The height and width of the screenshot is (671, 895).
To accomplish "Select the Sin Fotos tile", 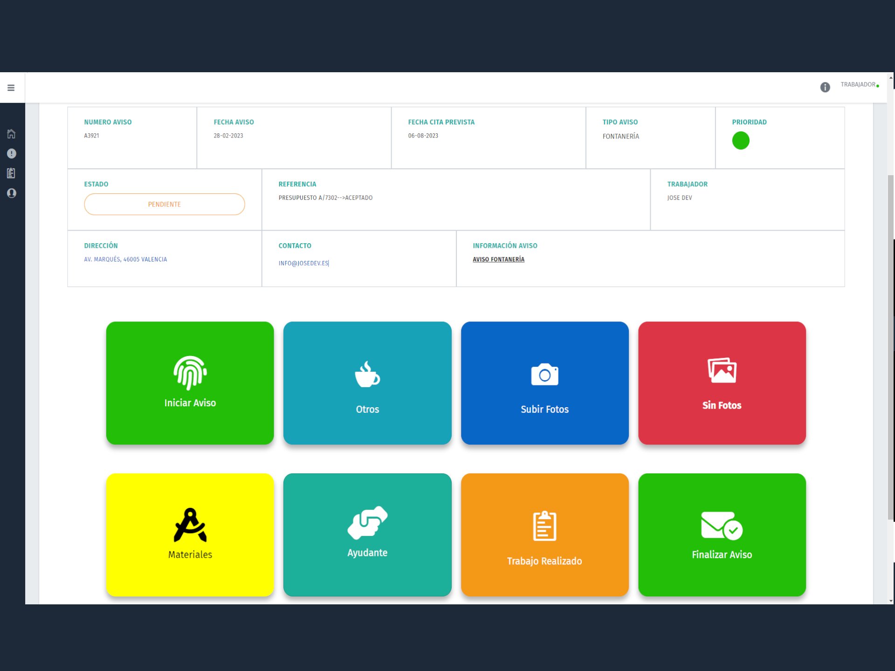I will (x=722, y=383).
